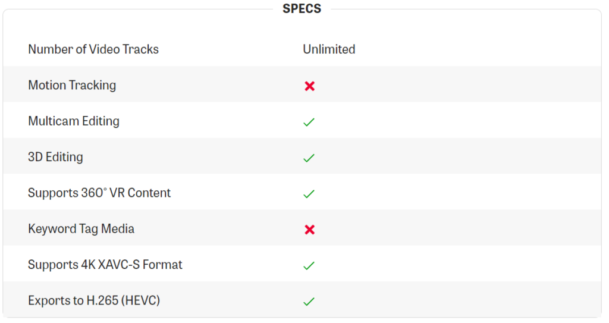Viewport: 609px width, 323px height.
Task: Select the 3D Editing row label
Action: tap(55, 156)
